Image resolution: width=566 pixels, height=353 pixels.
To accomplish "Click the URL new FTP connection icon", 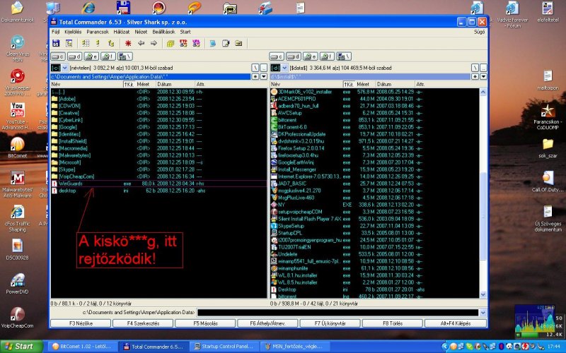I will pyautogui.click(x=196, y=43).
